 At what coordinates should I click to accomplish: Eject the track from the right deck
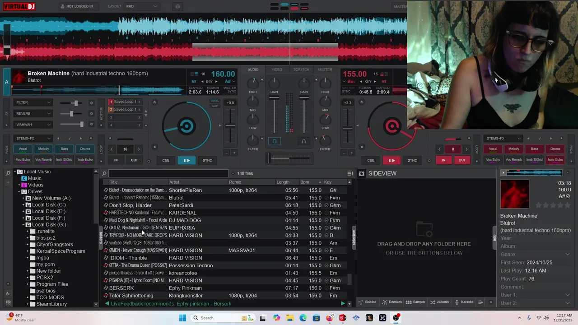point(362,102)
